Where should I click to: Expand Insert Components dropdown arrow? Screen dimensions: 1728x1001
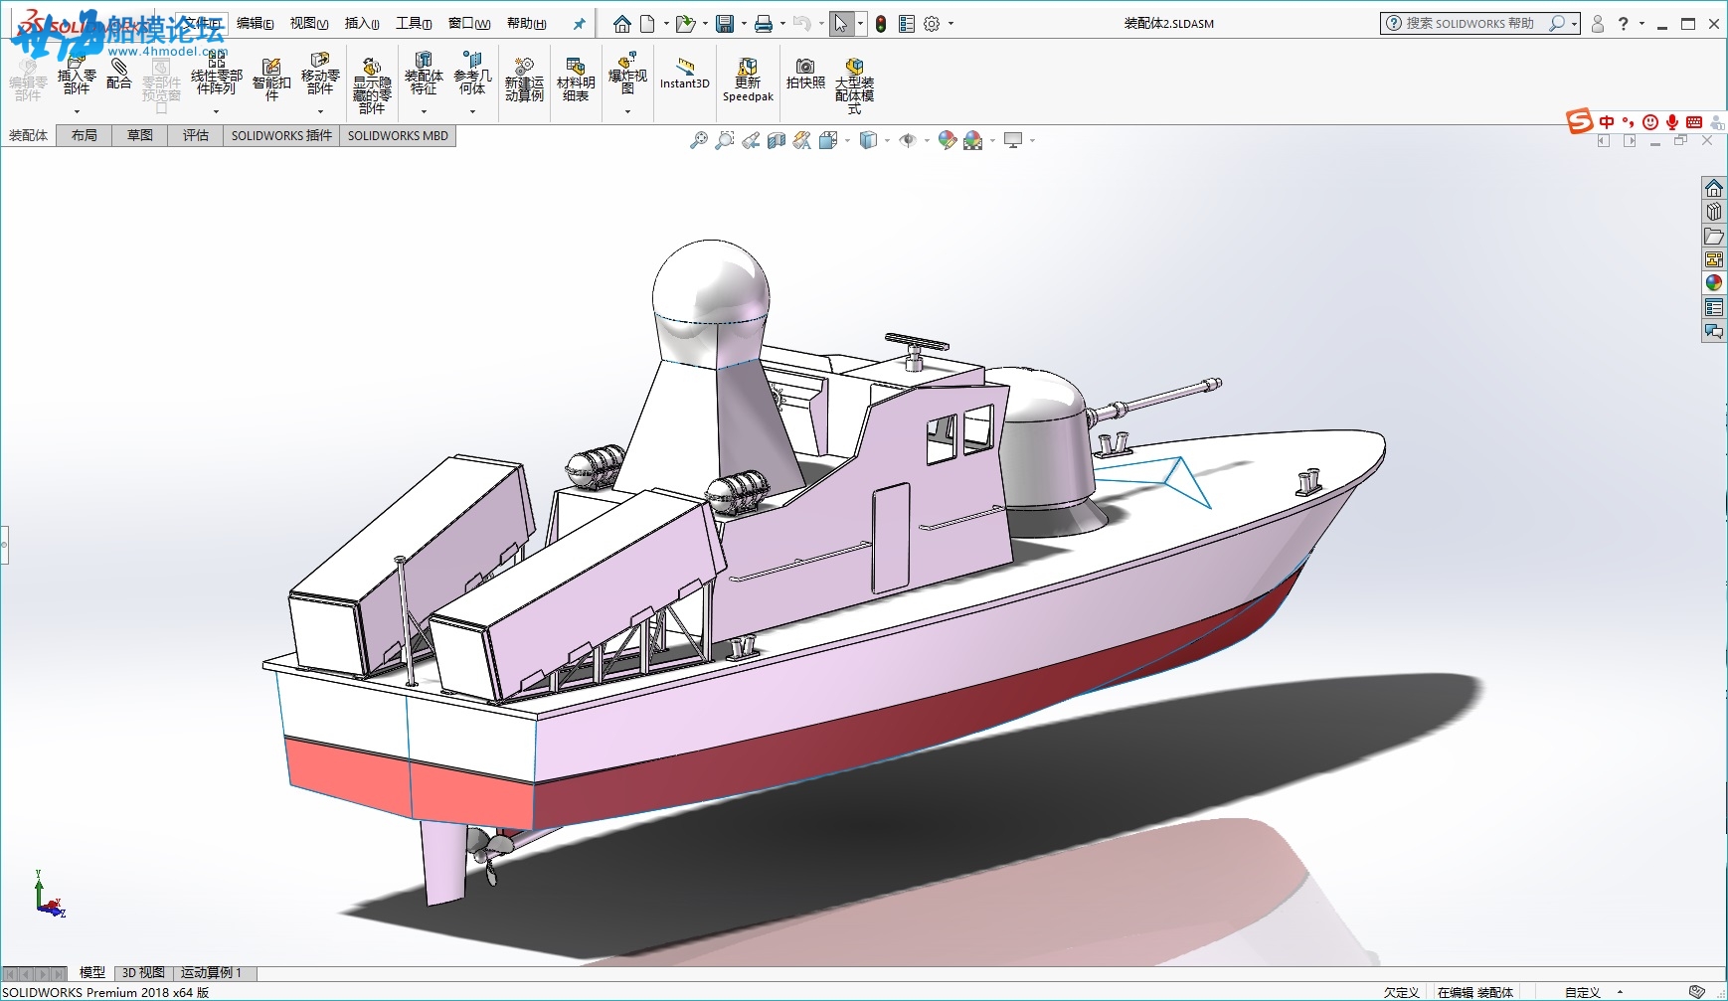77,111
